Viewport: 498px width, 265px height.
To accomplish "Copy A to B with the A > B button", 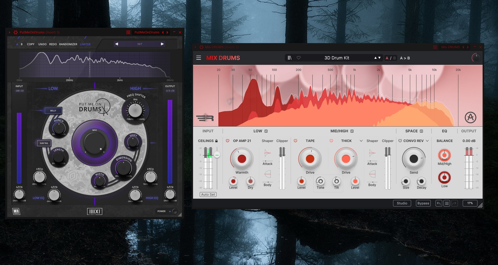I will (405, 58).
